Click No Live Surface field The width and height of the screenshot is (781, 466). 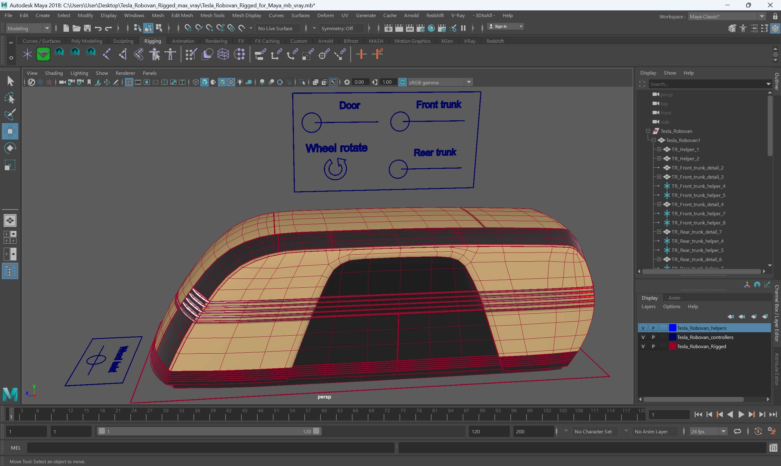278,28
